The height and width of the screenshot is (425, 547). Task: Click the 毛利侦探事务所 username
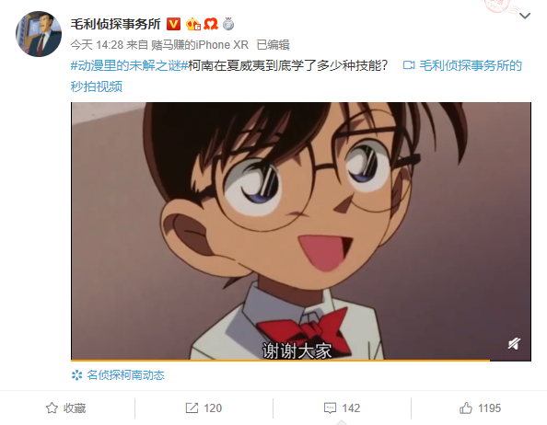click(x=115, y=24)
